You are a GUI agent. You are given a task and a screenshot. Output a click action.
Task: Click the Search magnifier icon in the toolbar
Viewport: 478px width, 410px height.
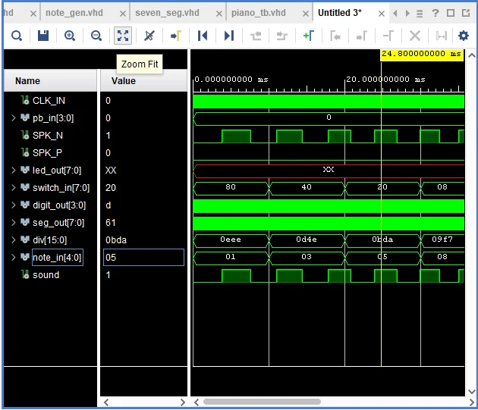[17, 36]
